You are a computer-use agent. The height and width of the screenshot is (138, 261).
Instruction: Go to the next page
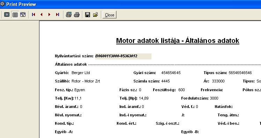click(49, 15)
